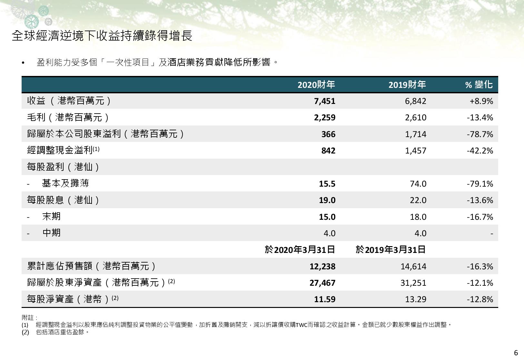
Task: Click the value 366
Action: (328, 134)
